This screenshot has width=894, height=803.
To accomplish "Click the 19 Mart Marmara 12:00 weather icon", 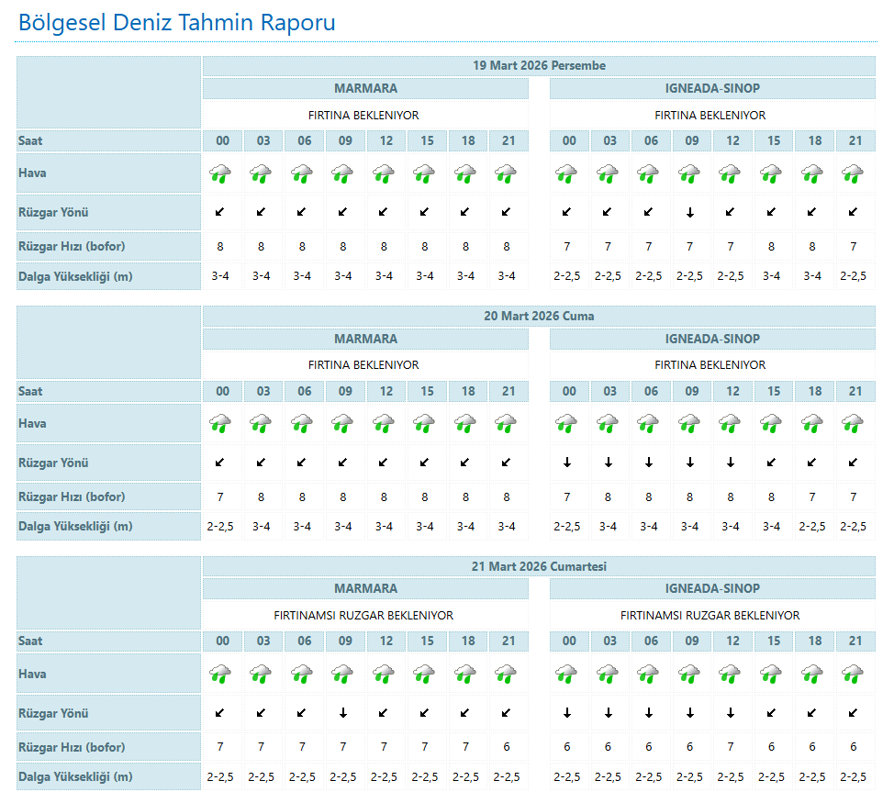I will click(x=384, y=173).
